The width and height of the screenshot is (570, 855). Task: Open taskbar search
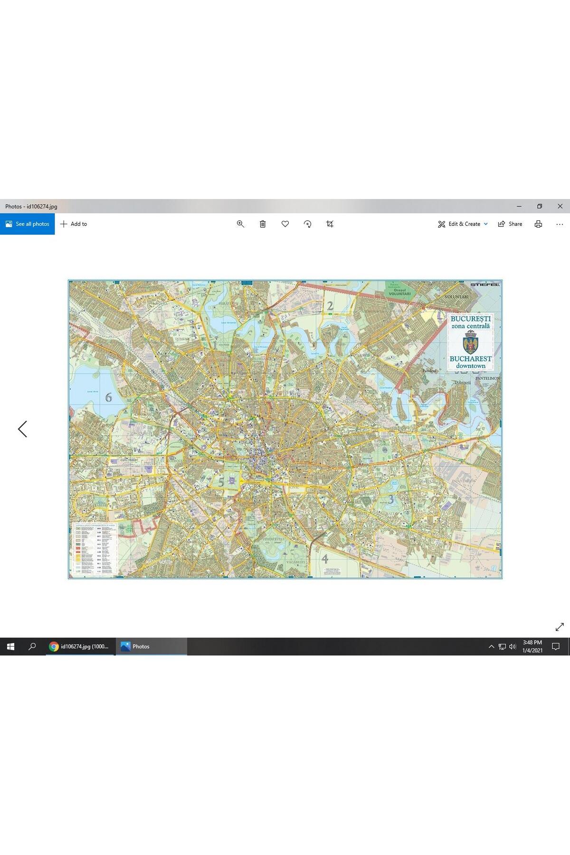click(32, 646)
